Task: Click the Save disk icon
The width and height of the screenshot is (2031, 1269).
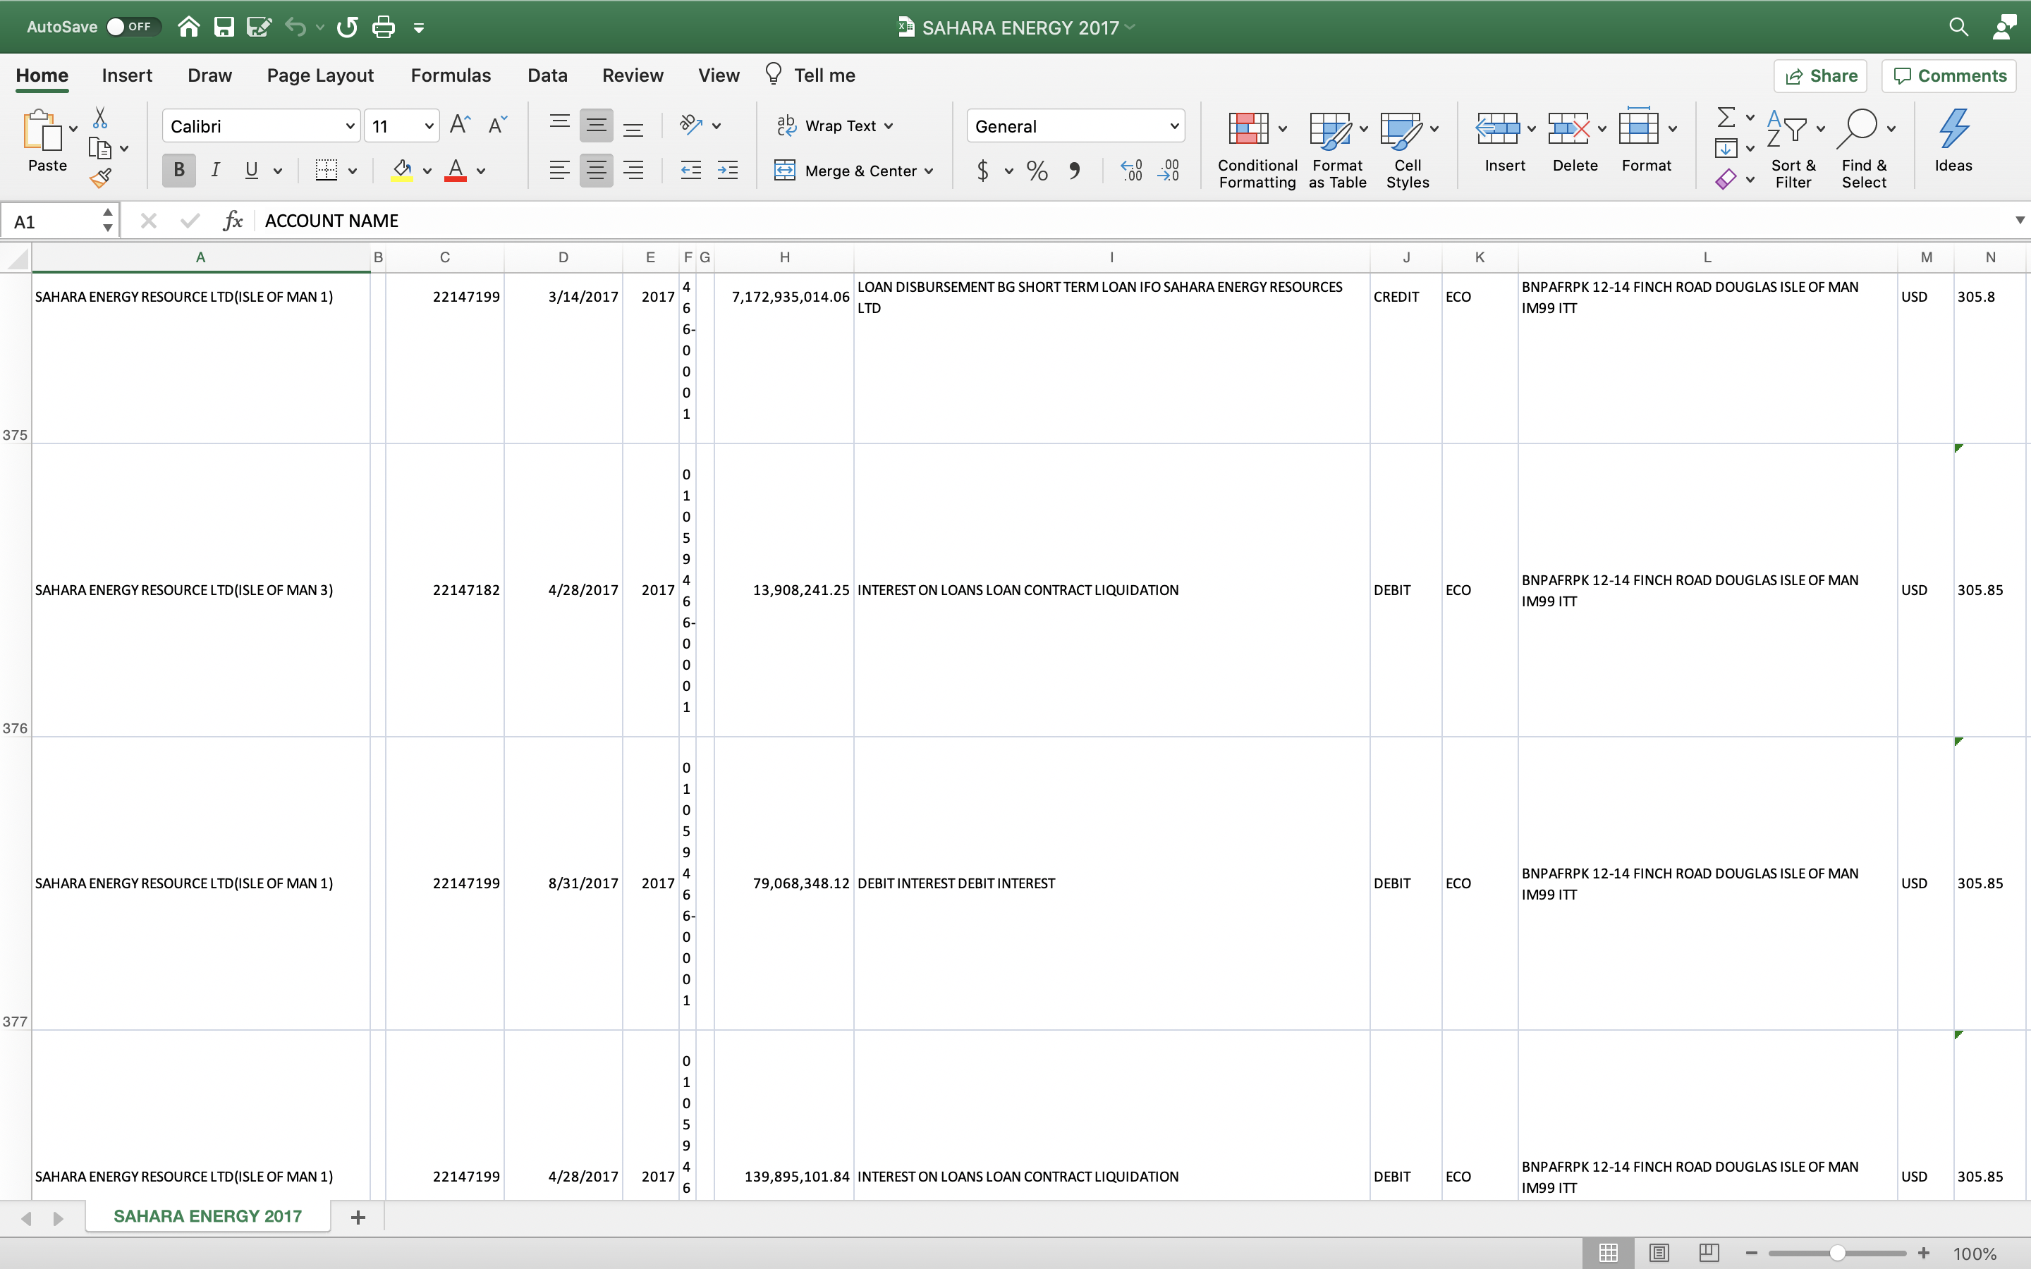Action: tap(224, 27)
